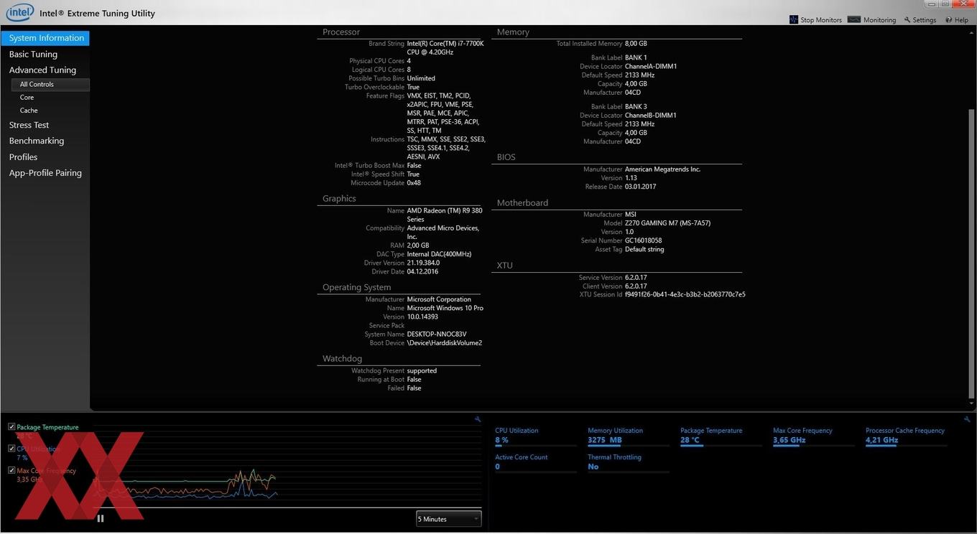The height and width of the screenshot is (534, 977).
Task: Click the Monitoring graph icon
Action: point(854,19)
